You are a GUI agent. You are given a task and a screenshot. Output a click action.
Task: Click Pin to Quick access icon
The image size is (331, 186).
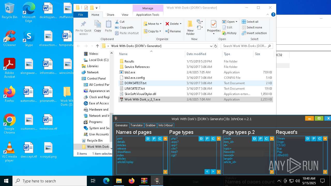point(83,28)
